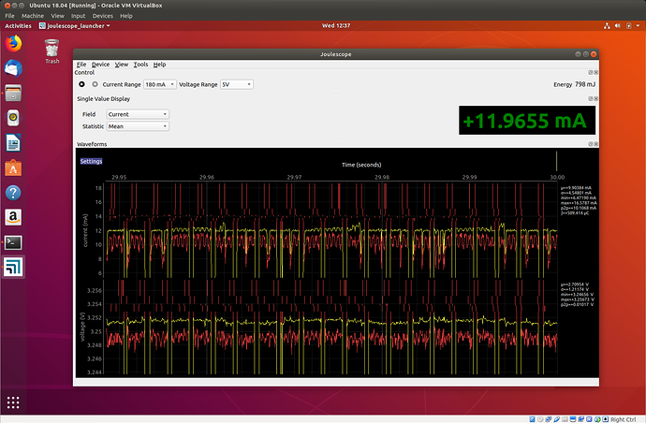The image size is (646, 423).
Task: Open the Joulescope Tools menu
Action: tap(140, 65)
